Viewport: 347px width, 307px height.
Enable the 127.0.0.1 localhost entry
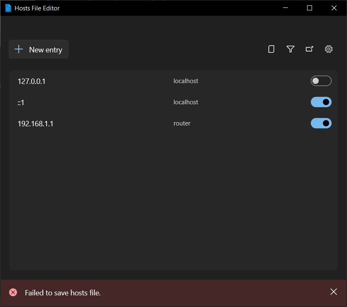pyautogui.click(x=321, y=81)
